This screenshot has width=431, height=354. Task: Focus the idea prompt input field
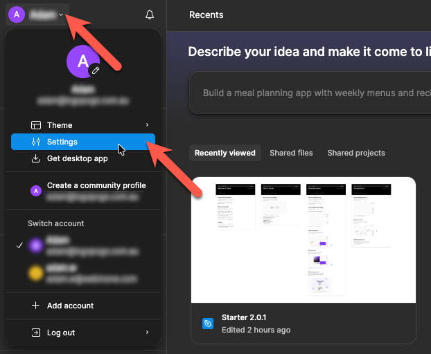tap(310, 93)
